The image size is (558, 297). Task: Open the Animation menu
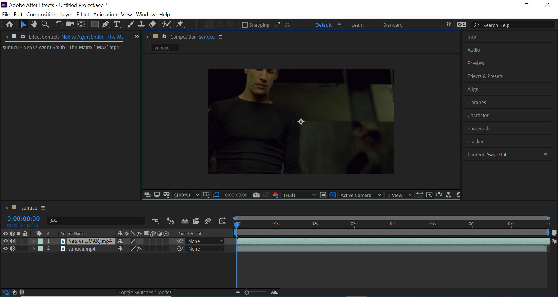point(105,14)
